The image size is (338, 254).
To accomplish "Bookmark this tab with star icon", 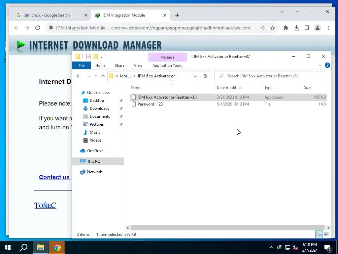I will (273, 28).
